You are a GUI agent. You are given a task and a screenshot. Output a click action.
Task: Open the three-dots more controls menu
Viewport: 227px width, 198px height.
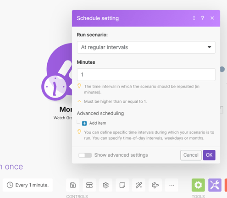pyautogui.click(x=172, y=185)
